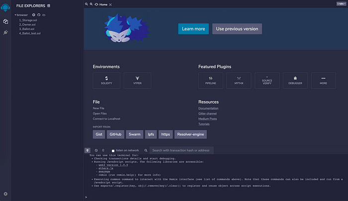Activate the MythX plugin

pyautogui.click(x=239, y=81)
